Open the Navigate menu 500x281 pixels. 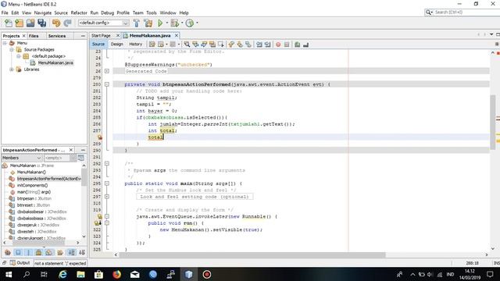point(43,12)
